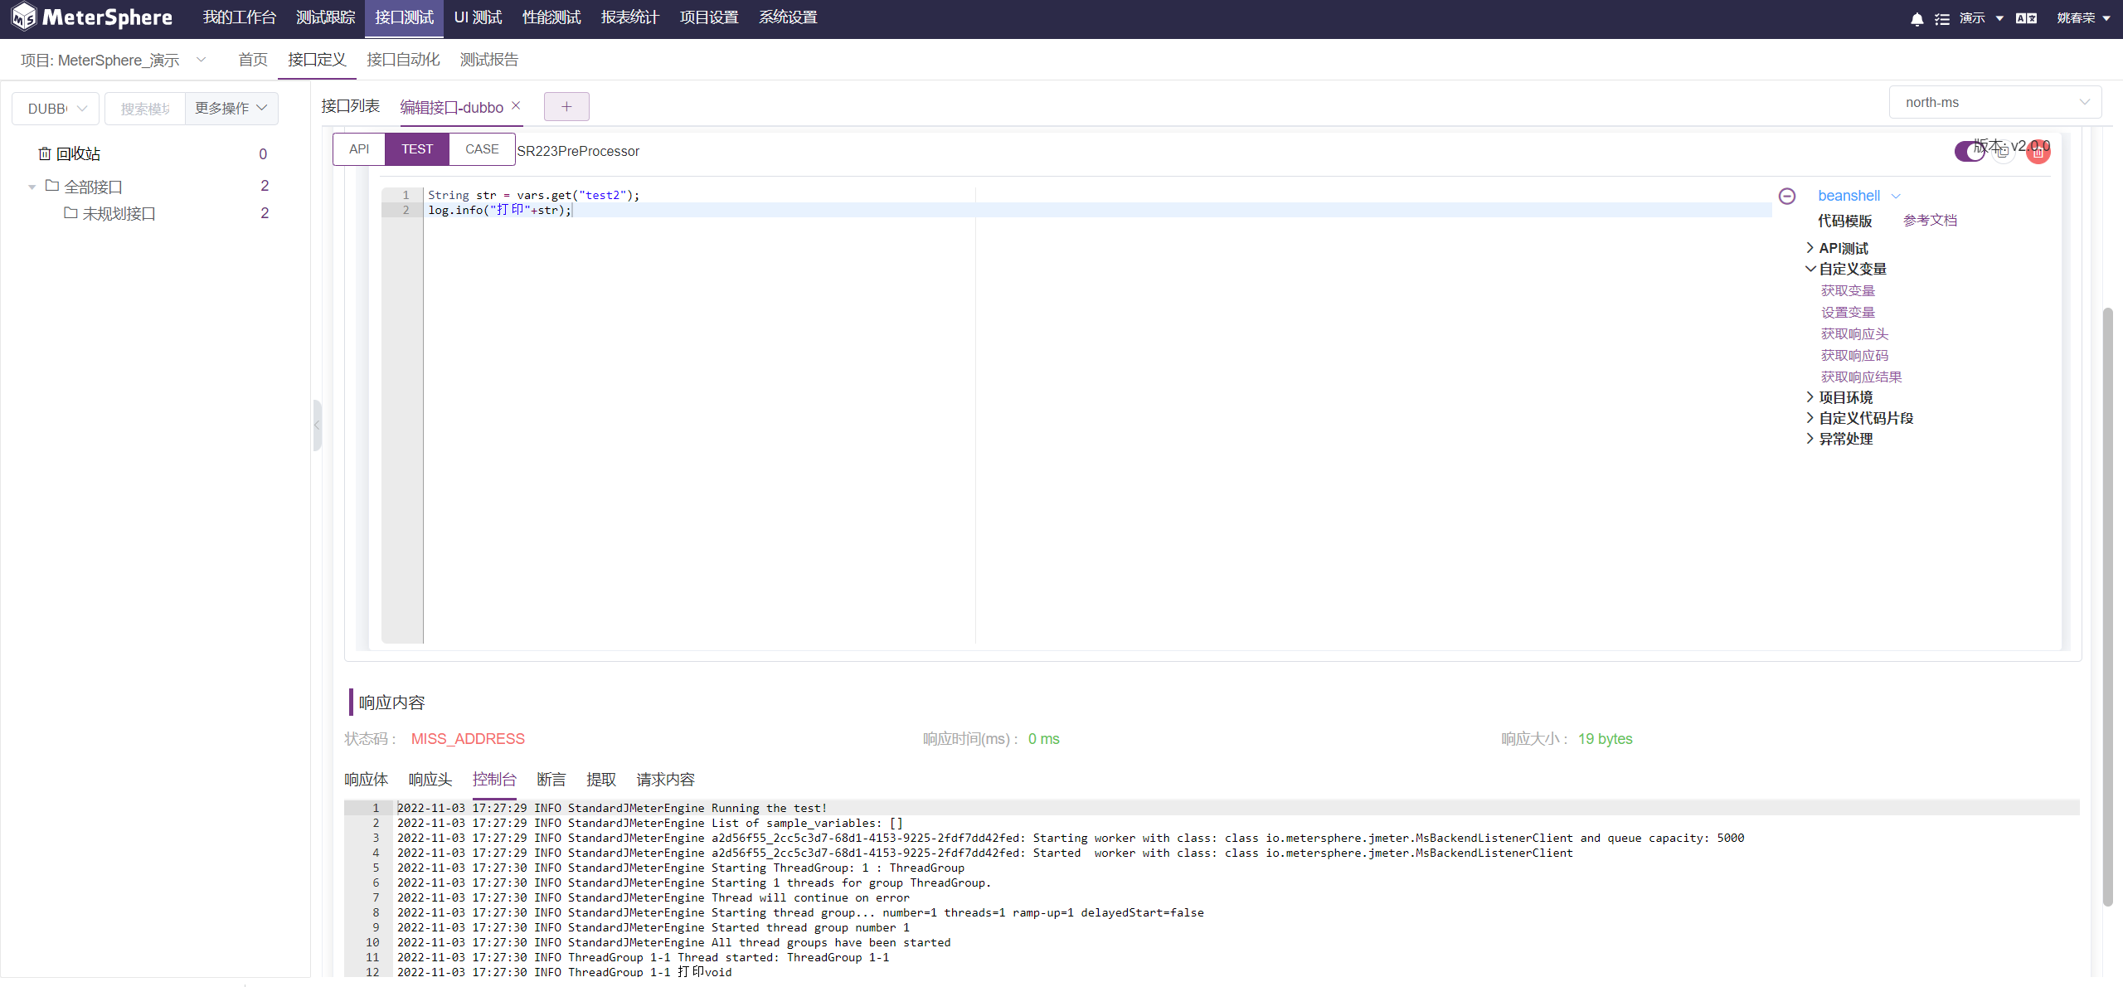Open the 性能测试 menu
Screen dimensions: 2123x987
pos(551,17)
